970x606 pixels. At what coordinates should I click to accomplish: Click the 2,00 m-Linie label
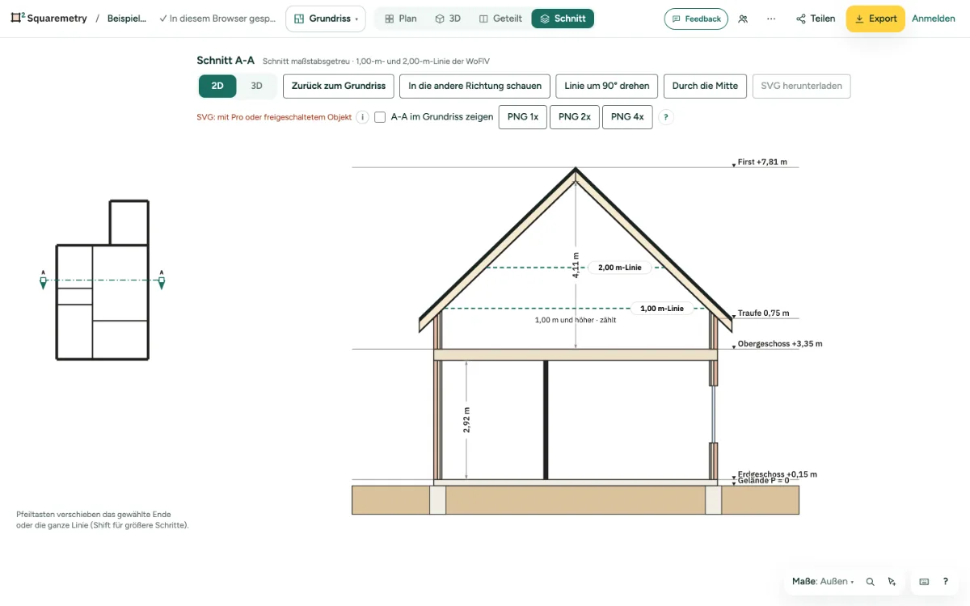(620, 267)
